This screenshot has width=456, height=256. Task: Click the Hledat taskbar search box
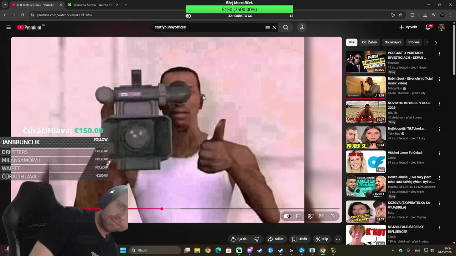click(155, 250)
